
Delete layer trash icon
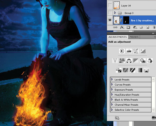point(154,27)
